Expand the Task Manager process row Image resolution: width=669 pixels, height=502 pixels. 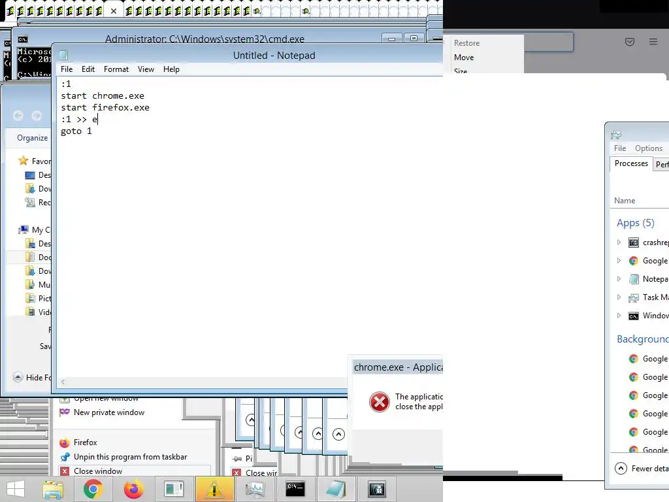[x=619, y=297]
